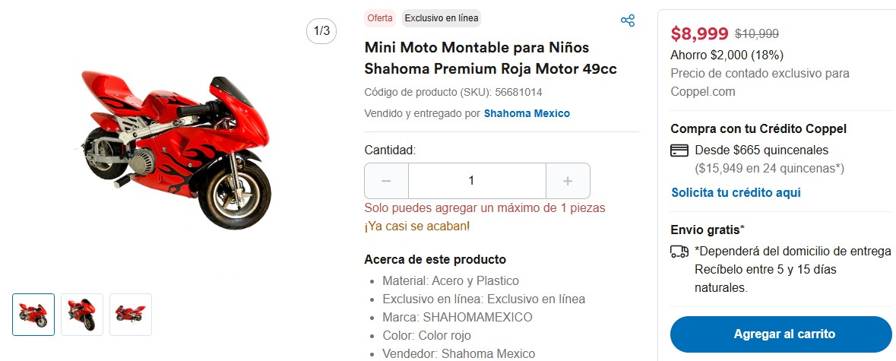The width and height of the screenshot is (896, 361).
Task: Click the credit card icon
Action: point(679,150)
